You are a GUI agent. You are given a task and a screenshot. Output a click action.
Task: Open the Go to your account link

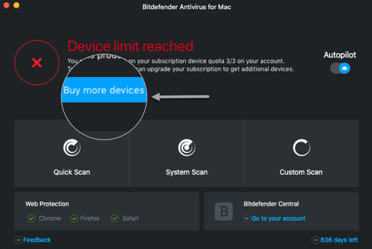tap(278, 218)
